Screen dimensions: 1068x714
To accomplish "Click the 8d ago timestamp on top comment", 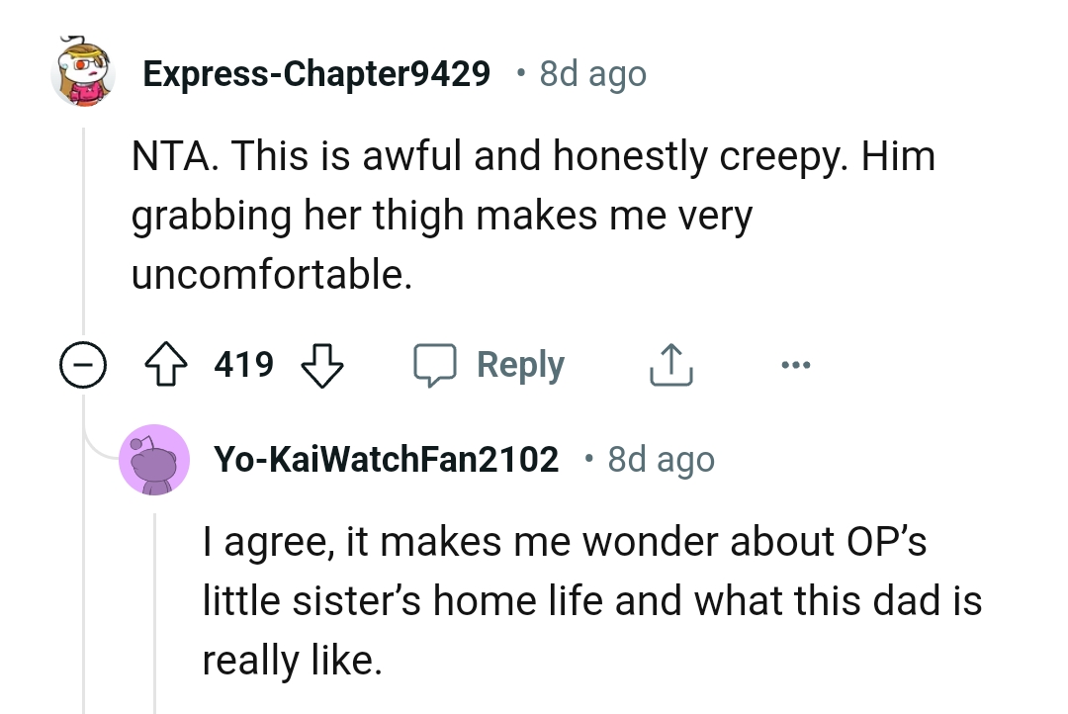I will pyautogui.click(x=591, y=72).
